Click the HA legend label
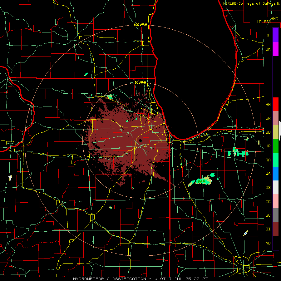 click(x=268, y=105)
